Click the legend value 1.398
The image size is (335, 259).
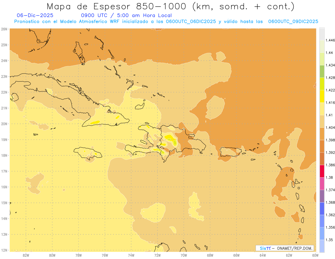tap(330, 140)
